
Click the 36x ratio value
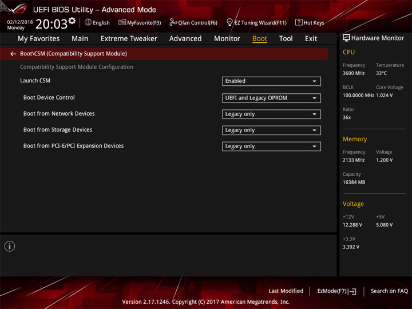(347, 117)
